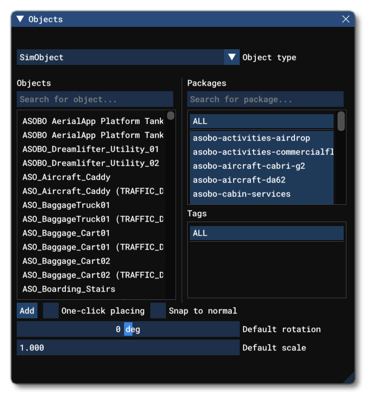Select asobo-cabin-services package

click(x=262, y=194)
